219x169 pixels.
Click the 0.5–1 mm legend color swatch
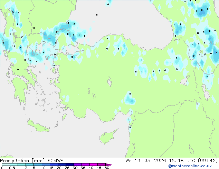[14, 165]
